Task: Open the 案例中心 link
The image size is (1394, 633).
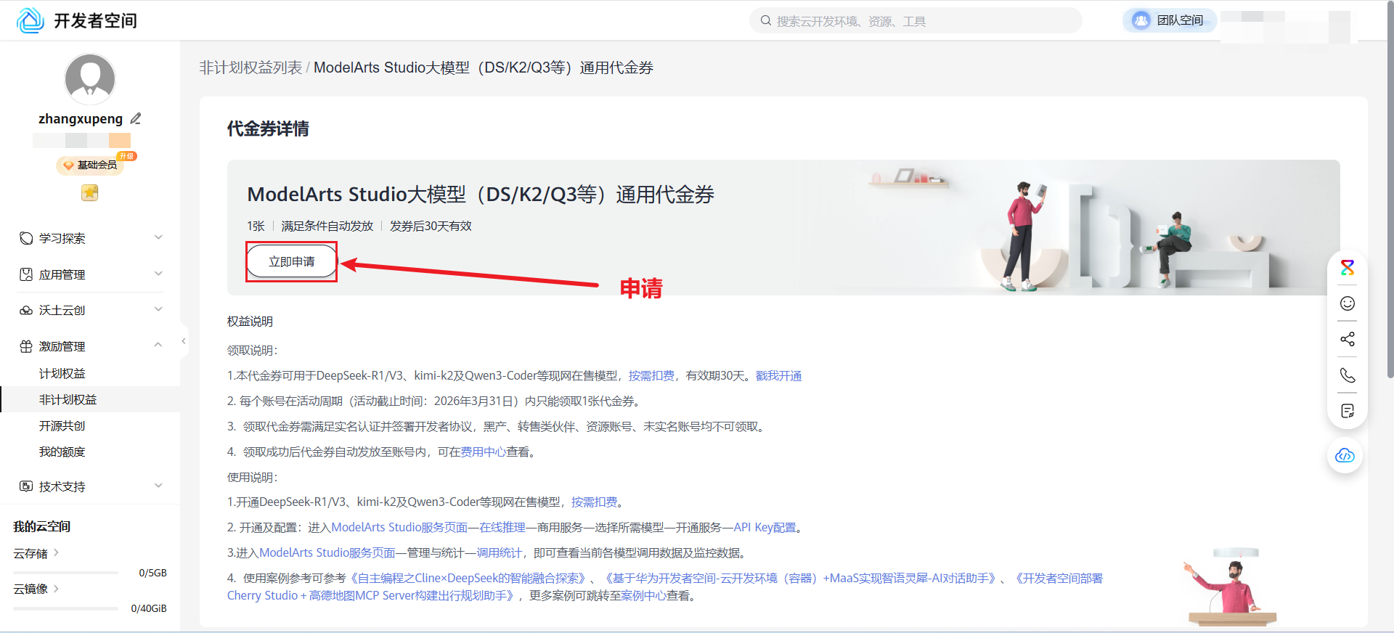Action: 644,595
